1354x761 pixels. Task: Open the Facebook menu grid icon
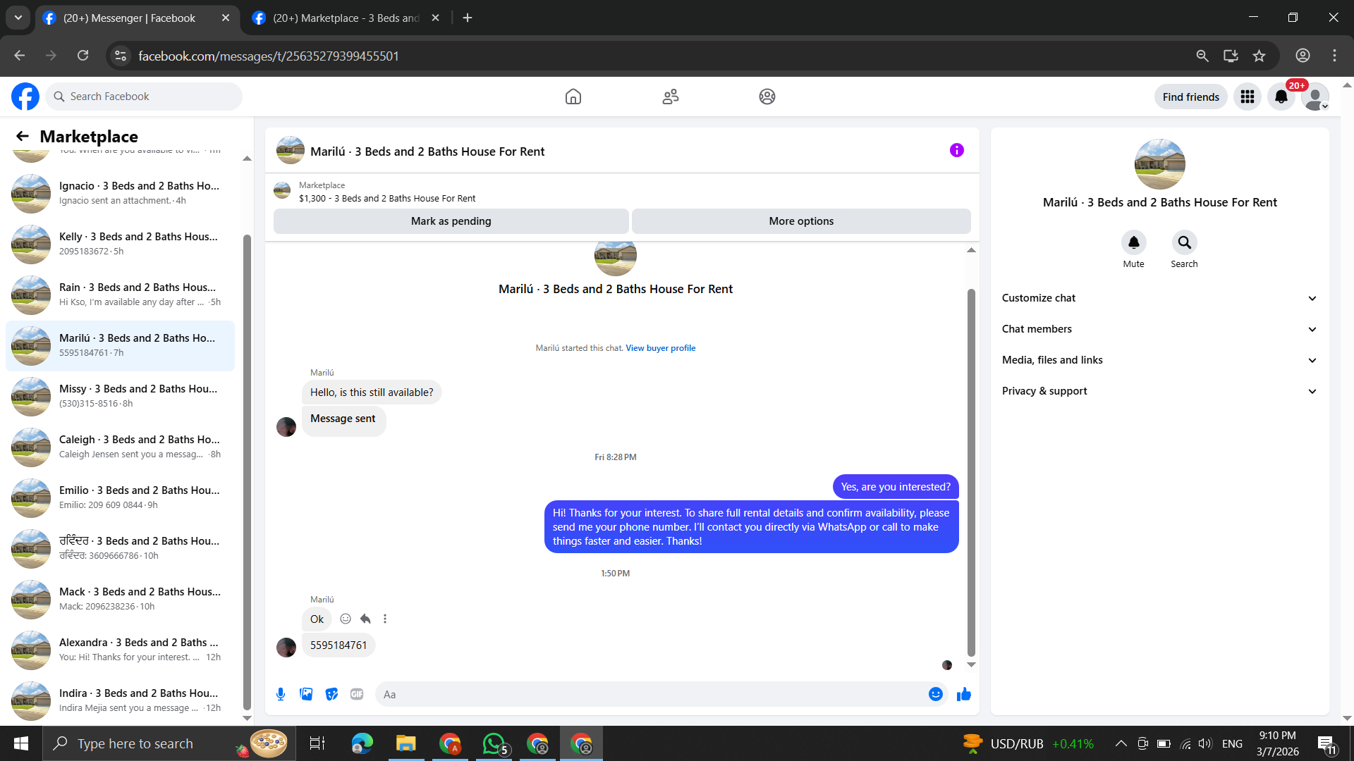tap(1248, 97)
